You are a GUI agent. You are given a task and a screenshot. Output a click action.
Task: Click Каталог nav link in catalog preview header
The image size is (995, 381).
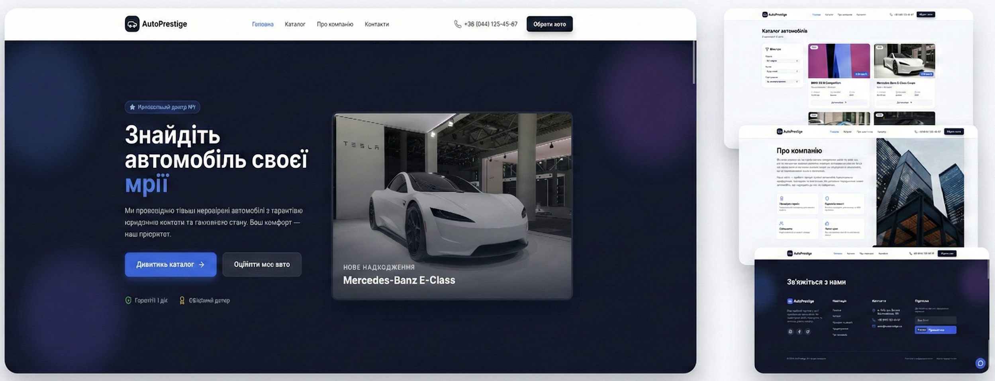829,14
